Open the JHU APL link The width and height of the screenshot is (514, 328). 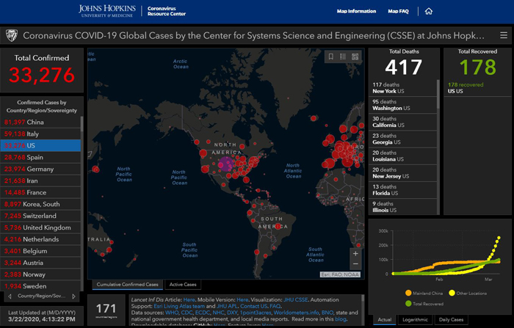[x=227, y=306]
